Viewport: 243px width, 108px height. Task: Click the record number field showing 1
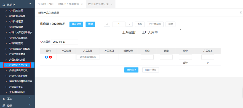tap(119, 24)
